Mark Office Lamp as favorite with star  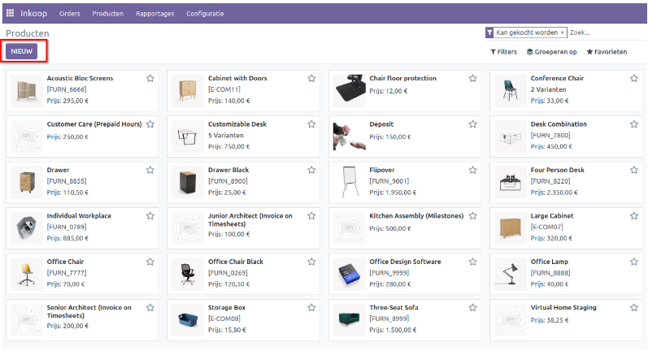634,262
